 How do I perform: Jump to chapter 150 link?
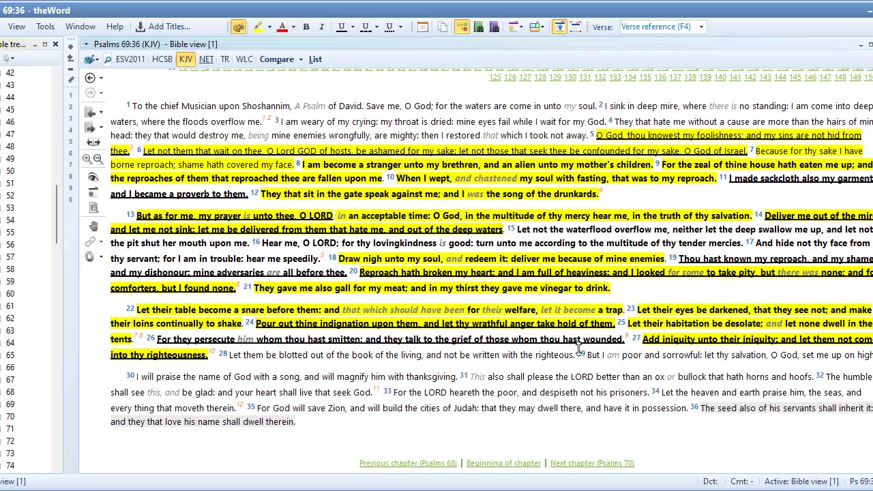[x=870, y=78]
